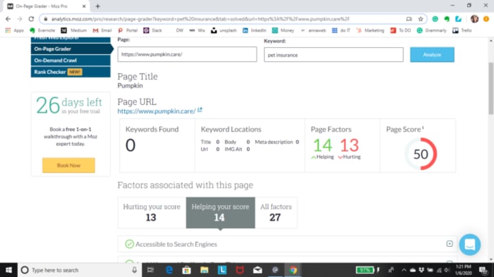This screenshot has height=277, width=494.
Task: Launch Chrome from the Windows taskbar
Action: coord(293,270)
